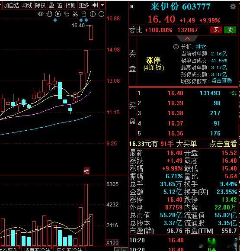Click the red 买 buy button
This screenshot has height=251, width=240.
[x=216, y=30]
